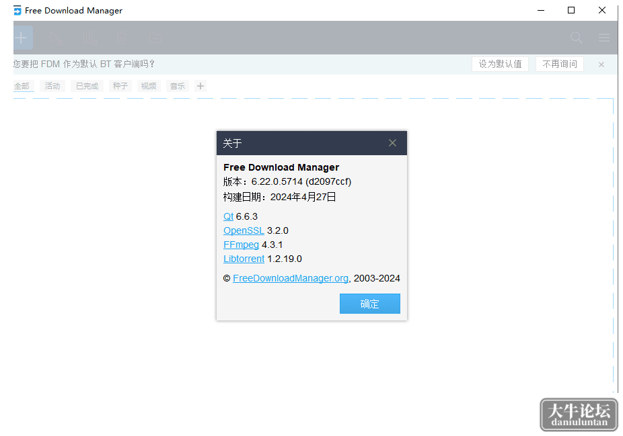Open the Qt link

click(229, 216)
